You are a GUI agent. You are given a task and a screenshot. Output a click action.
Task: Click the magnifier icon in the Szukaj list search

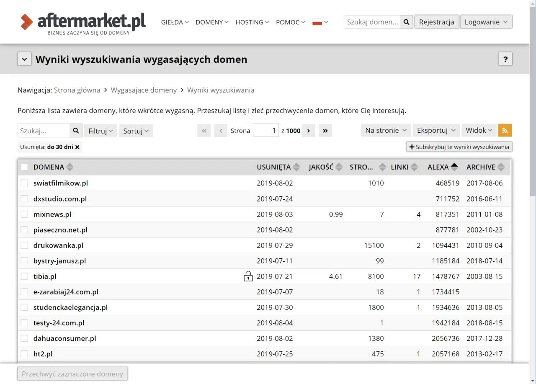point(76,130)
